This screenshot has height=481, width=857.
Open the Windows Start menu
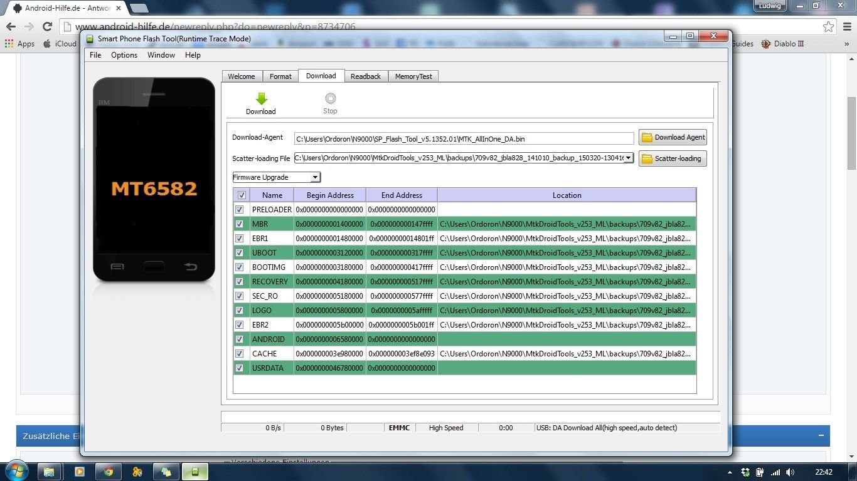pyautogui.click(x=16, y=471)
